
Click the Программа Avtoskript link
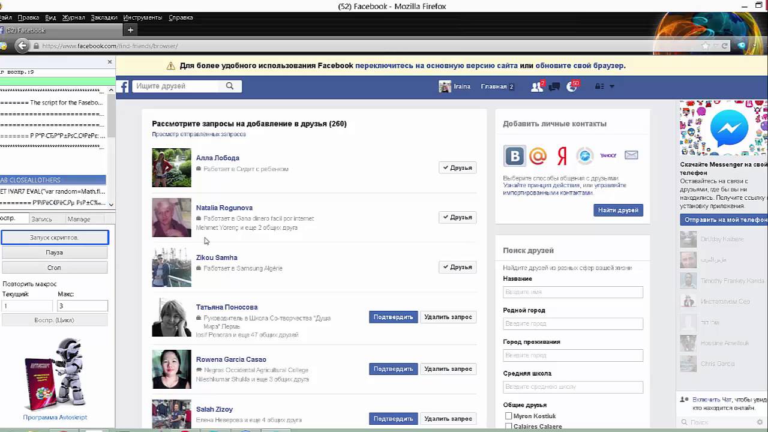(55, 417)
